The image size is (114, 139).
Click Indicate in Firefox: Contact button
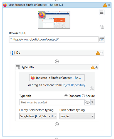click(57, 78)
